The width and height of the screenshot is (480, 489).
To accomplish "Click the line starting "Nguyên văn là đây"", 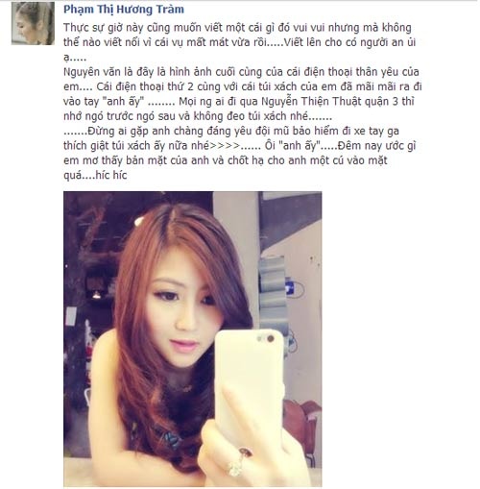I will click(x=241, y=72).
